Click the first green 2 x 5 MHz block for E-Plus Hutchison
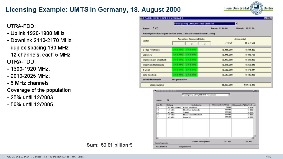Image resolution: width=283 pixels, height=159 pixels. click(178, 49)
